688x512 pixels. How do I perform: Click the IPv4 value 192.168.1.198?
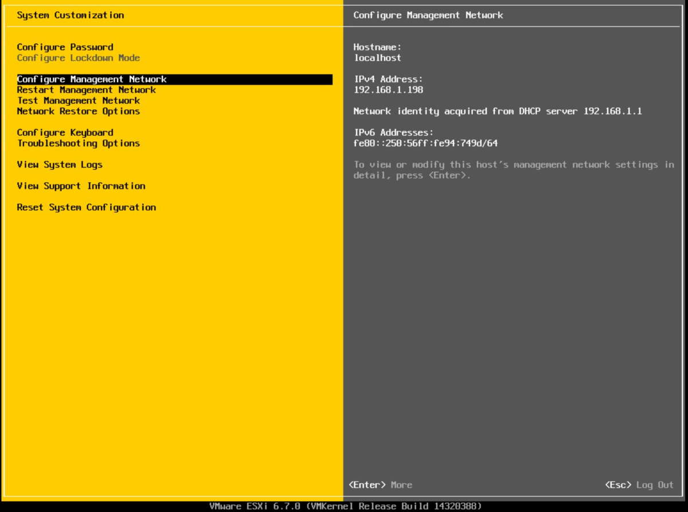coord(388,90)
